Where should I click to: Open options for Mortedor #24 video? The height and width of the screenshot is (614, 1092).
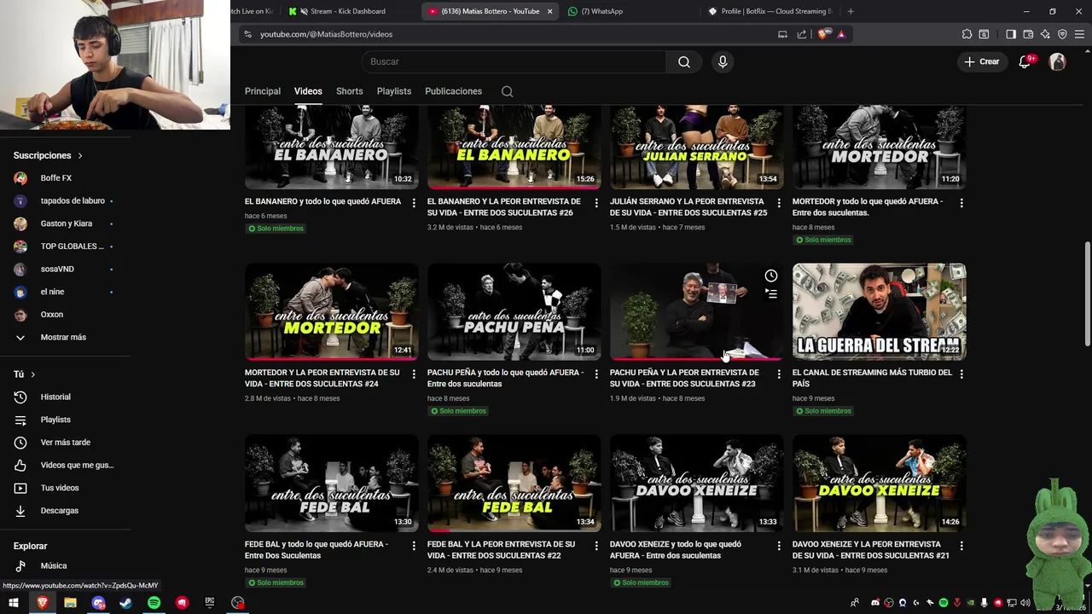414,374
